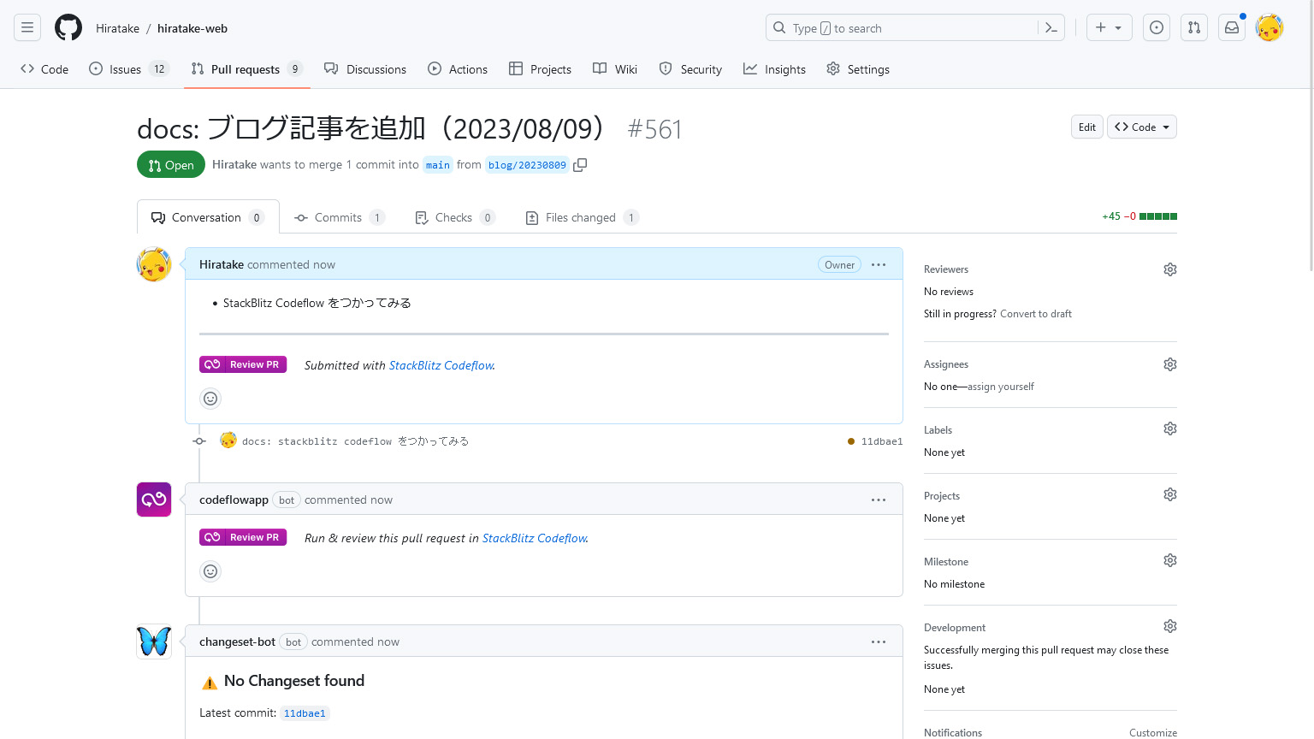Screen dimensions: 1314x739
Task: Open the Create new plus dropdown
Action: tap(1109, 27)
